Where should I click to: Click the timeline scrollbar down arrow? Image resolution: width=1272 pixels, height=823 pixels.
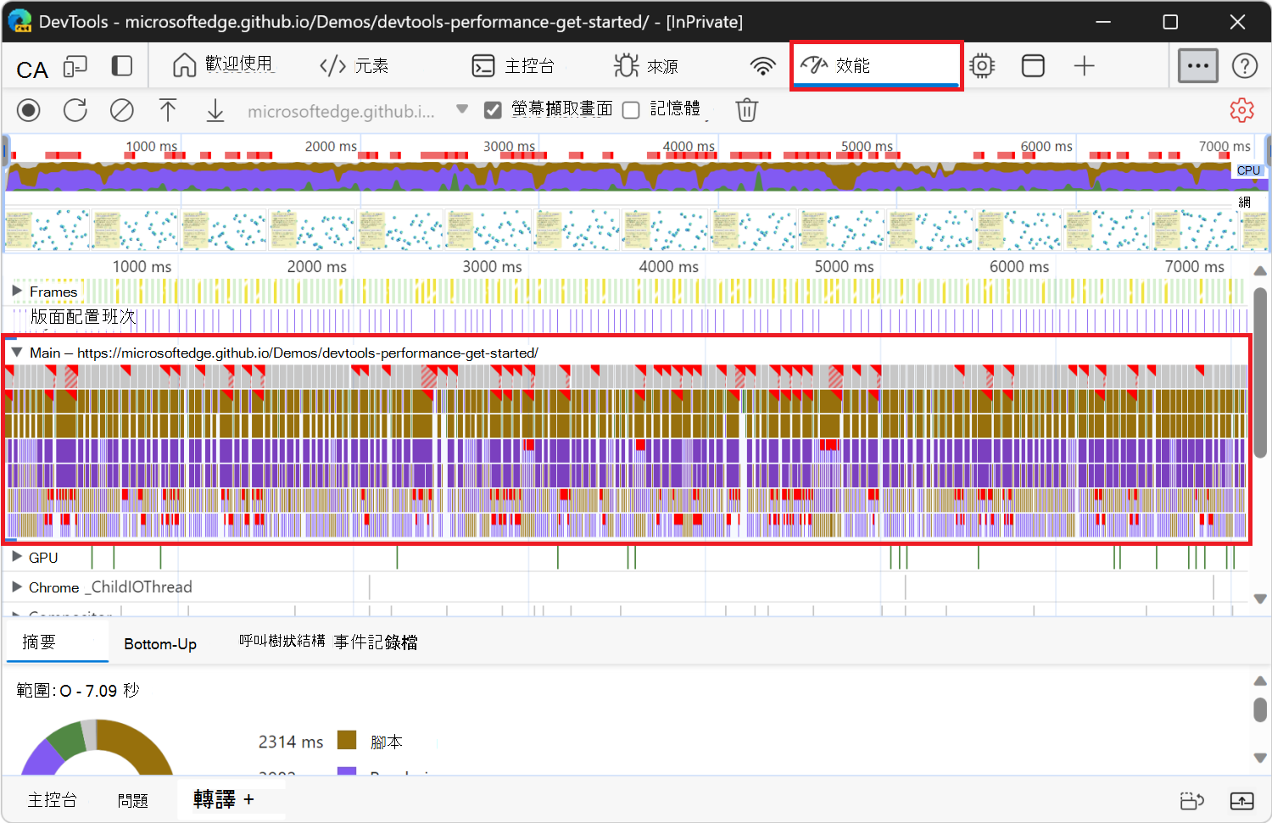tap(1261, 598)
